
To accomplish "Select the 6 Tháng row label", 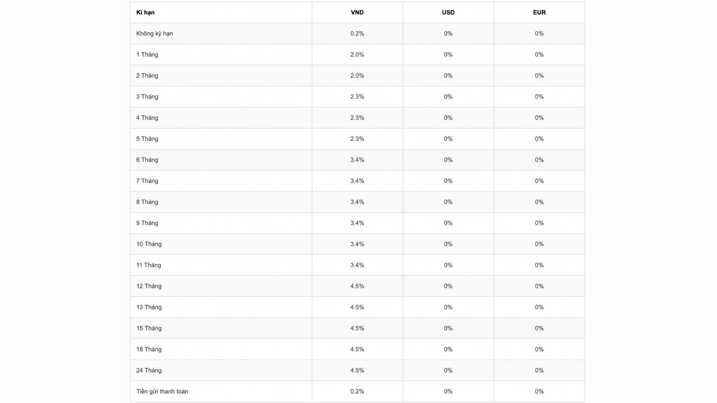I will pos(147,160).
